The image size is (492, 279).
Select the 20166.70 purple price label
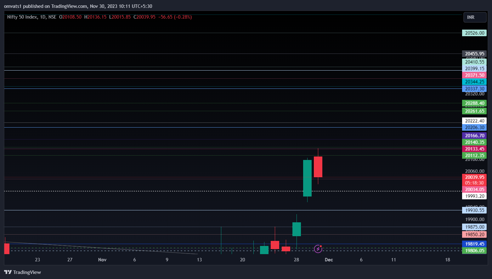(x=474, y=136)
